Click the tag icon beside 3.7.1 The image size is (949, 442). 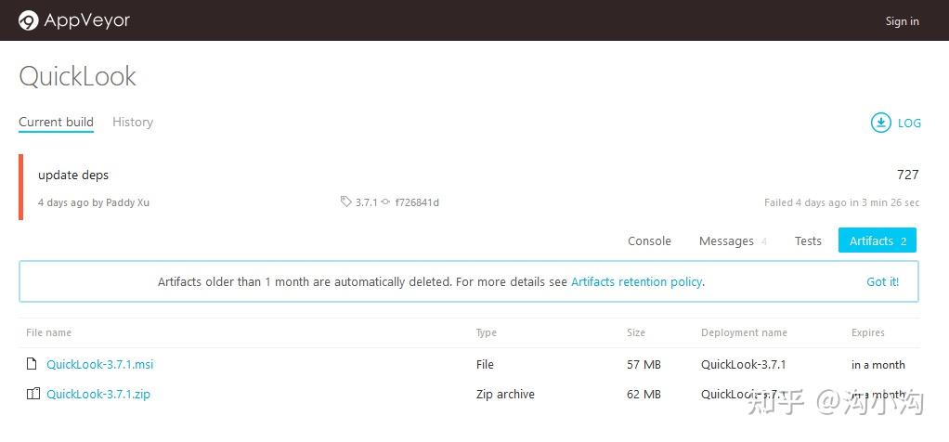(x=346, y=202)
